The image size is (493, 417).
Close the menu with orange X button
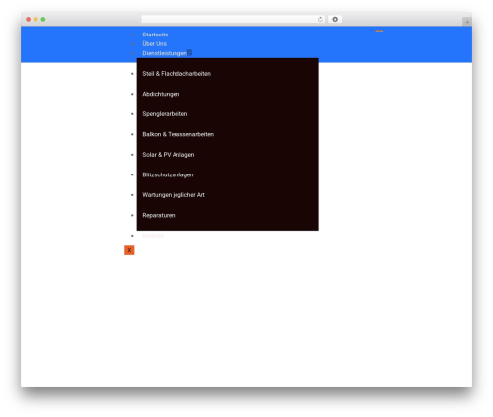(129, 250)
